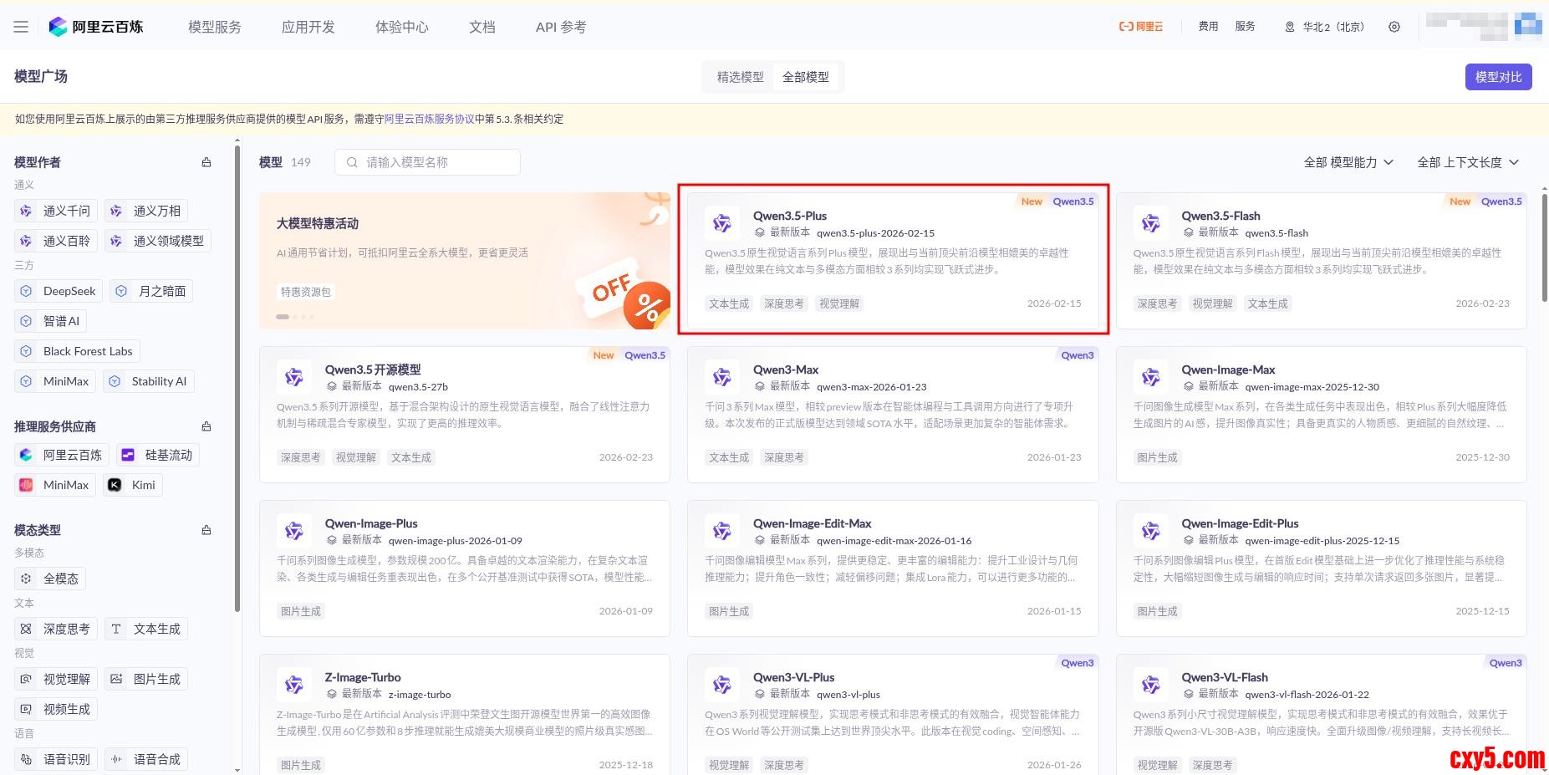This screenshot has width=1549, height=775.
Task: Open the 模型服务 top menu
Action: click(x=215, y=27)
